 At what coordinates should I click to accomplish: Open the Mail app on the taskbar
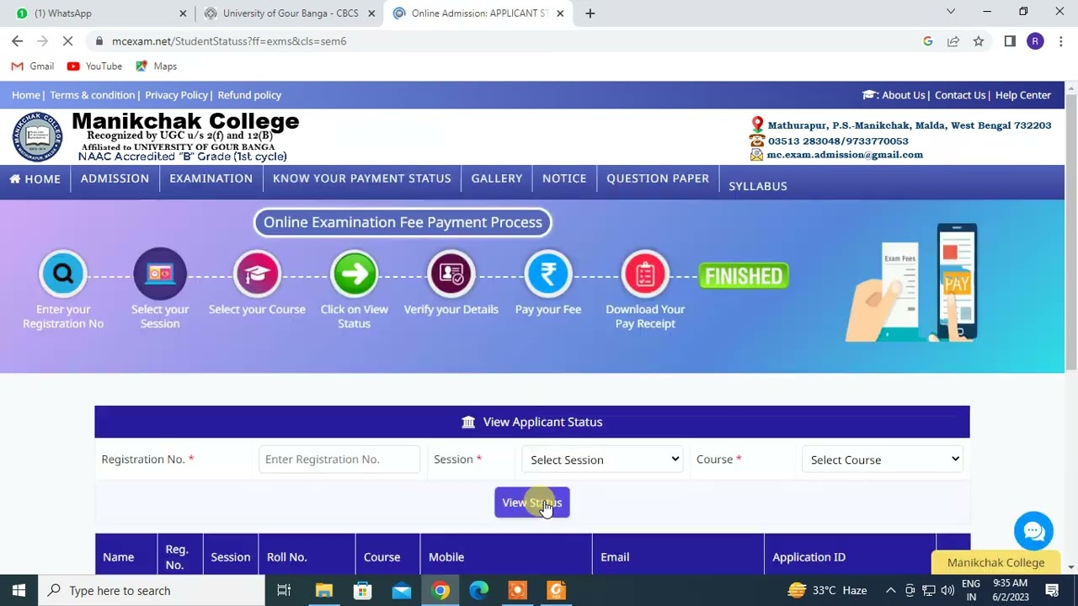pos(402,590)
